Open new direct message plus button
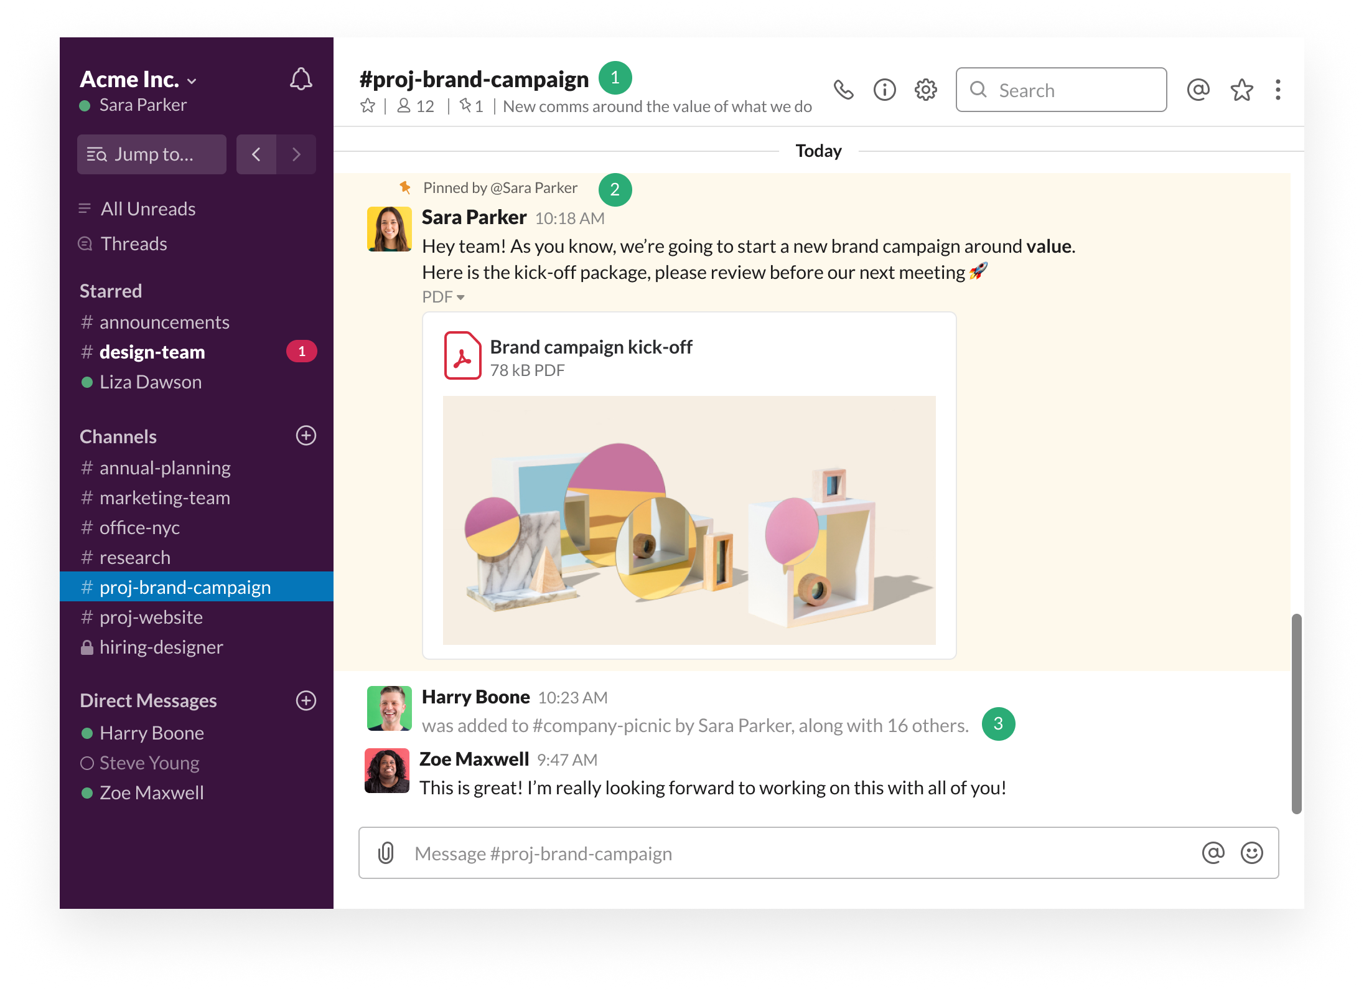Viewport: 1364px width, 991px height. click(306, 701)
